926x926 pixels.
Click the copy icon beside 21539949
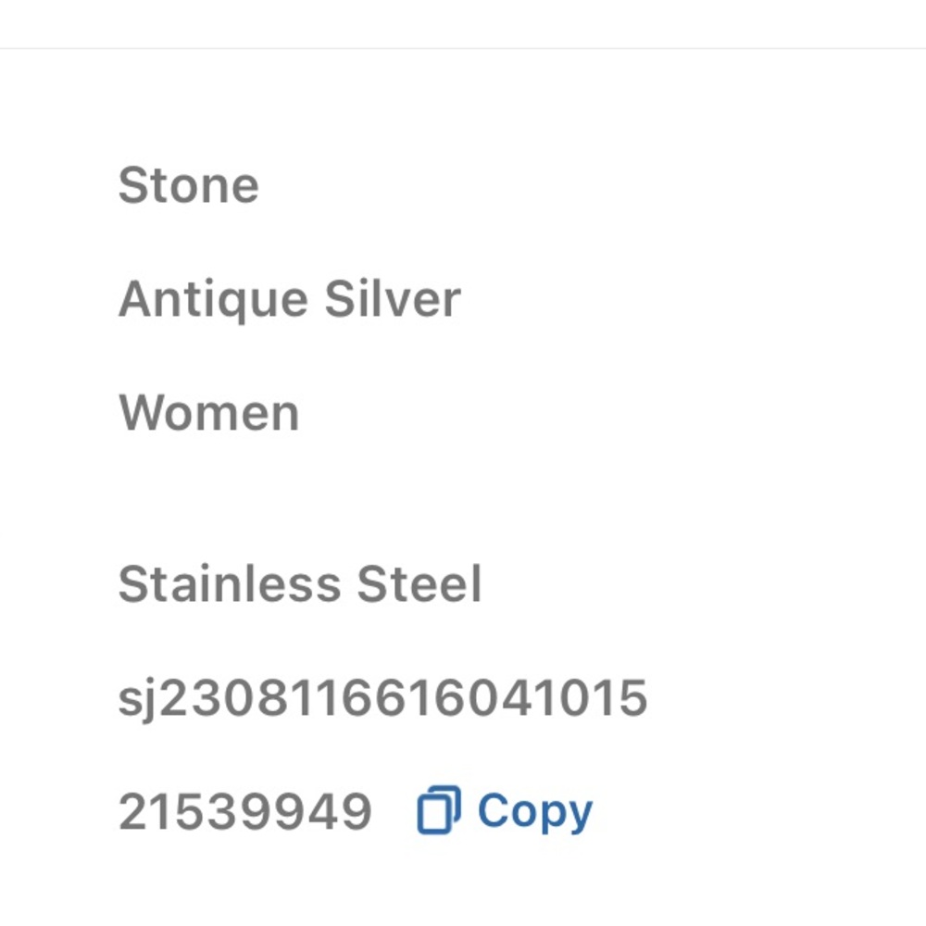click(439, 811)
